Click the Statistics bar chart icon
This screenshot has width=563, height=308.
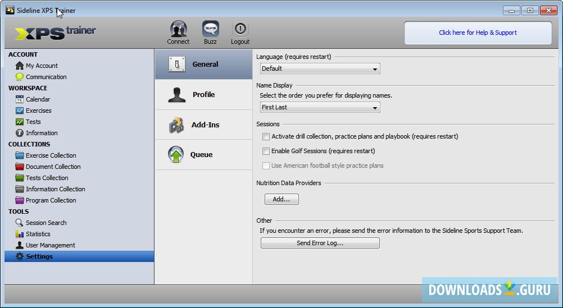click(x=20, y=234)
